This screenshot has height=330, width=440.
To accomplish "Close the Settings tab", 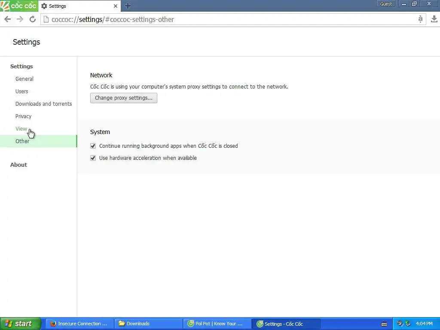I will tap(115, 6).
